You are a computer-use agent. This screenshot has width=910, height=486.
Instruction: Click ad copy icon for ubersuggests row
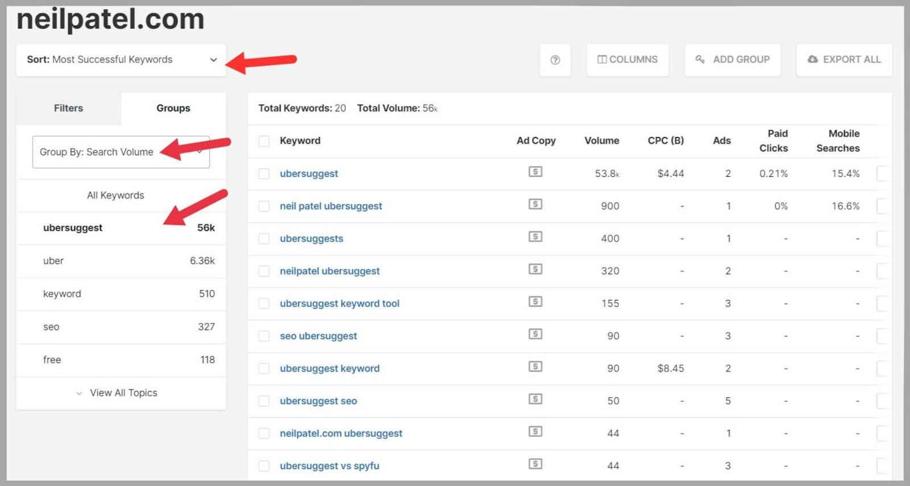(535, 237)
